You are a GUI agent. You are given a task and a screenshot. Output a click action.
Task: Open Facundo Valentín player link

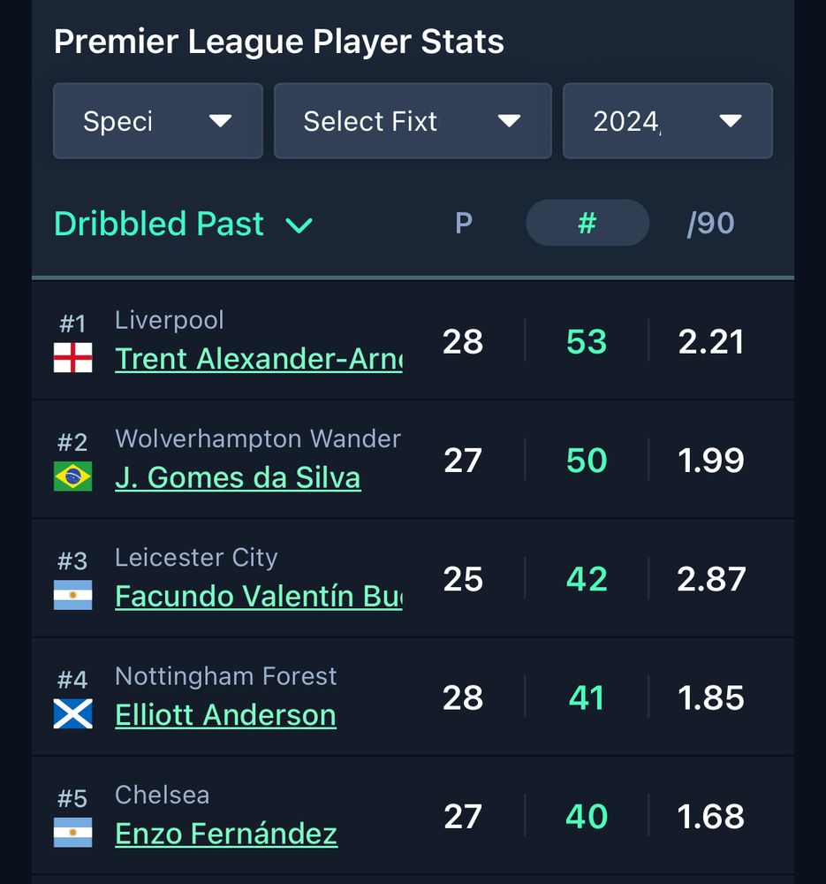tap(258, 596)
